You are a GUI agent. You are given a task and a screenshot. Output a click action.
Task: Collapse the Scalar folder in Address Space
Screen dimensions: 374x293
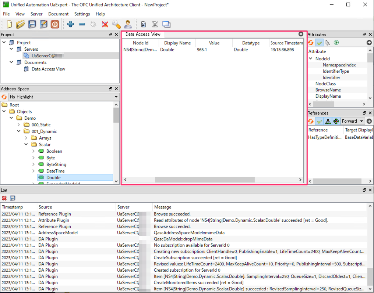(x=26, y=144)
